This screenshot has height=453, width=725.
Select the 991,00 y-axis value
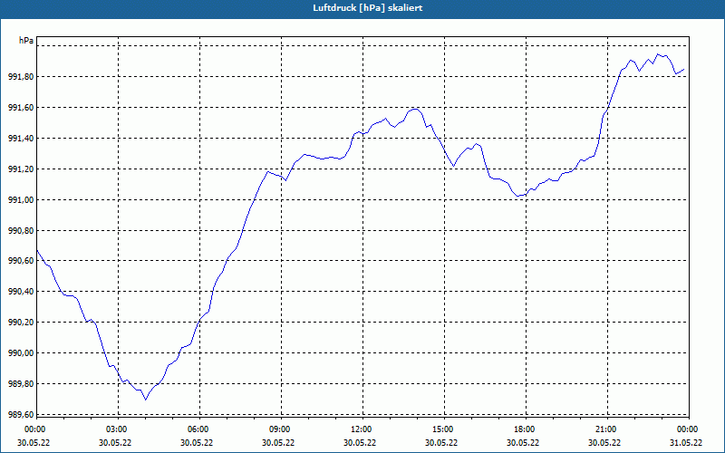pyautogui.click(x=21, y=199)
